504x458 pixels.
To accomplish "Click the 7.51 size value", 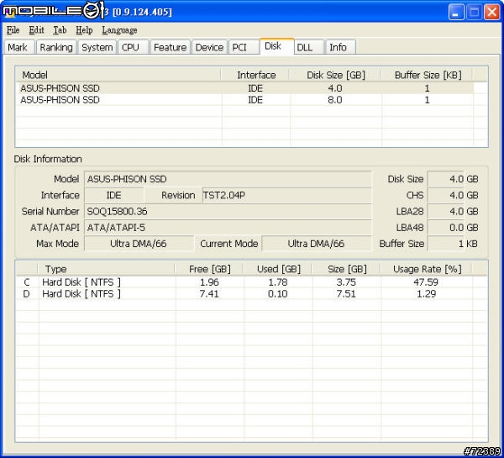I will click(x=346, y=293).
